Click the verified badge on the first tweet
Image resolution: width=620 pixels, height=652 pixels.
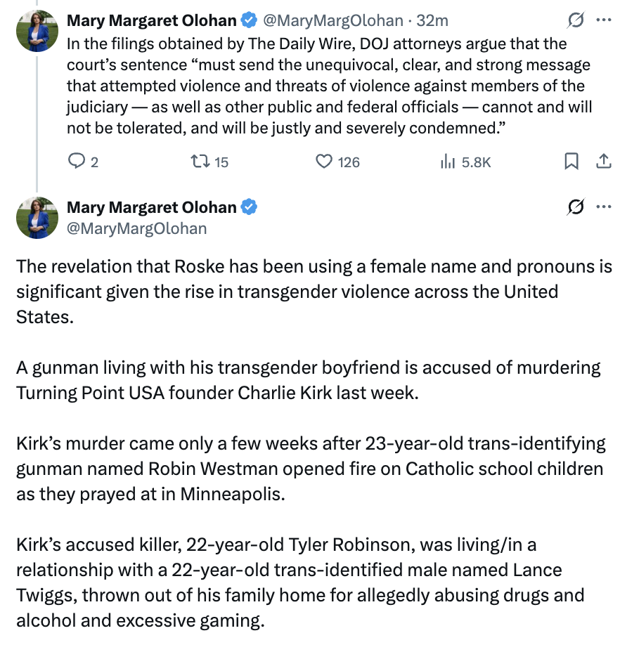click(249, 21)
